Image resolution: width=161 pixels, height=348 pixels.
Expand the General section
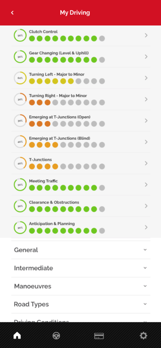81,250
